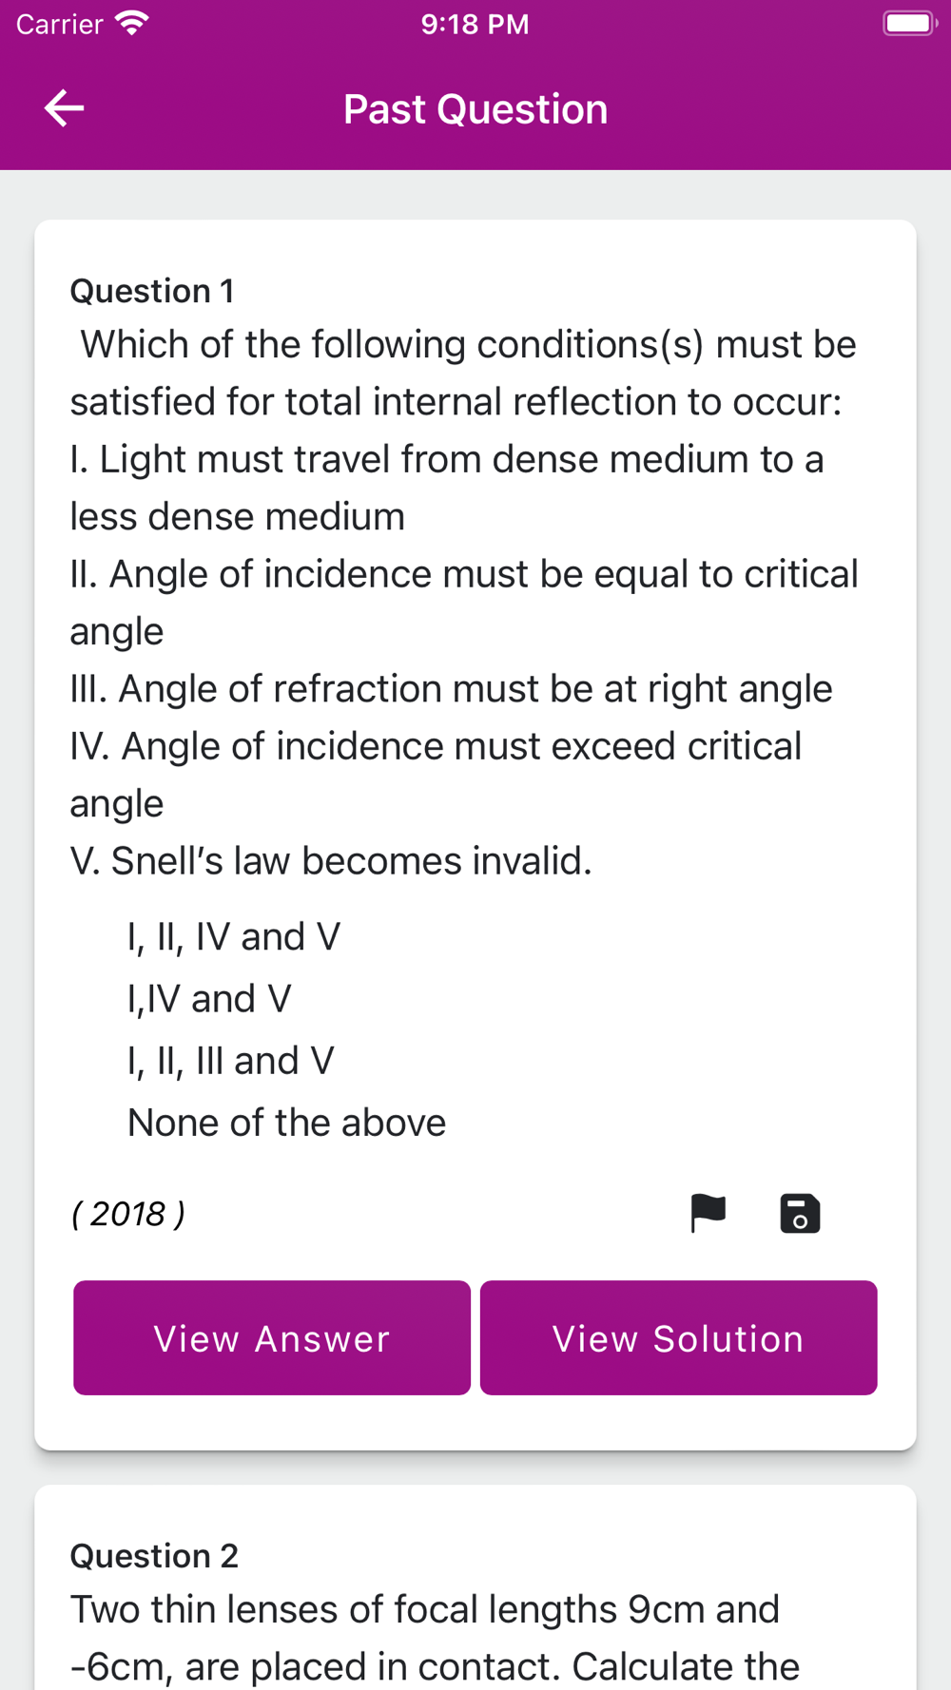951x1690 pixels.
Task: Pick option "I, II, III and V"
Action: (231, 1061)
